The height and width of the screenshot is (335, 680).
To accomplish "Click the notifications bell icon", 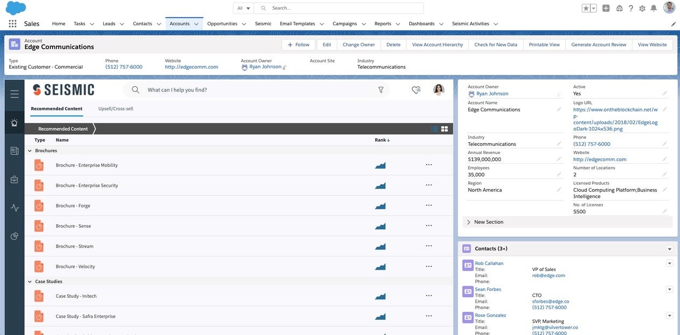I will pos(654,8).
